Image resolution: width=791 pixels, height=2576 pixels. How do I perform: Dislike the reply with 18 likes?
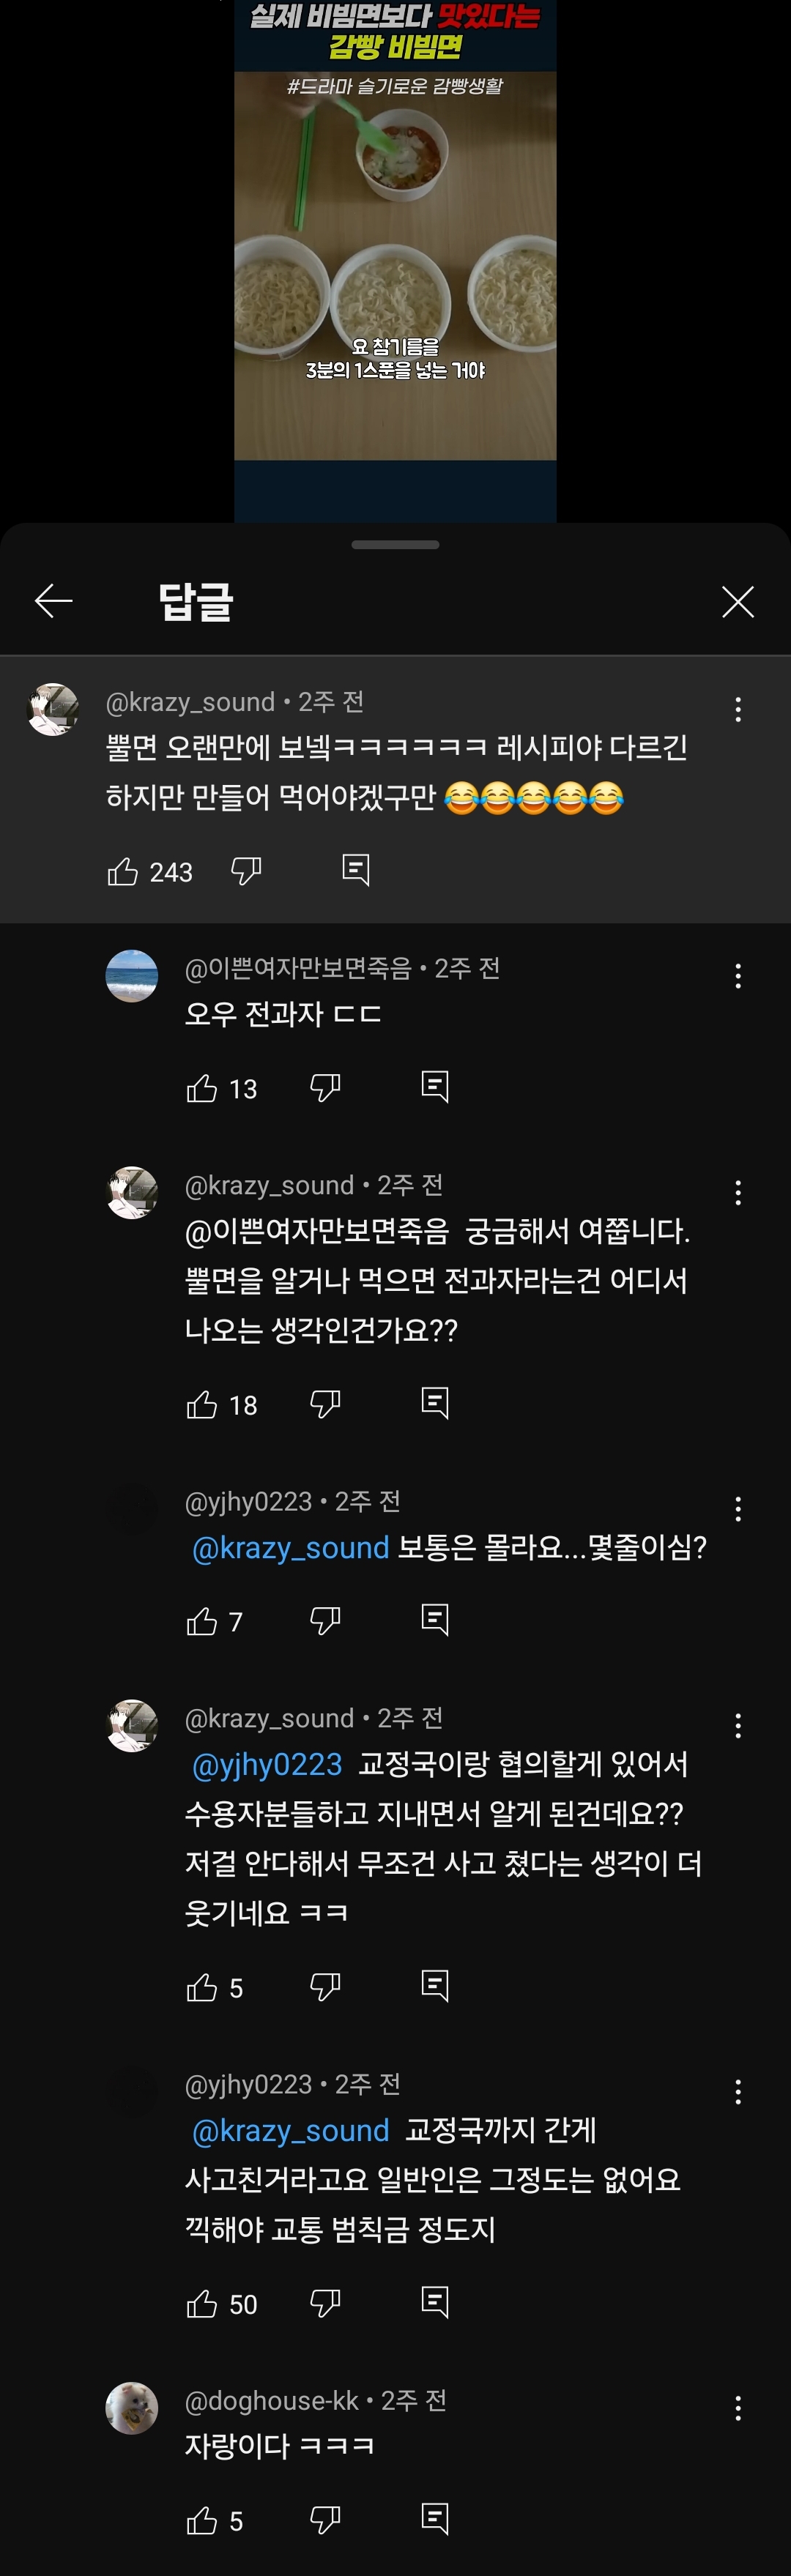326,1404
